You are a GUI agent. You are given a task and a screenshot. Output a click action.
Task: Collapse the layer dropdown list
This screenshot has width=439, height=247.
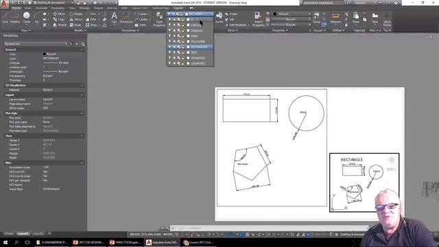pos(212,14)
